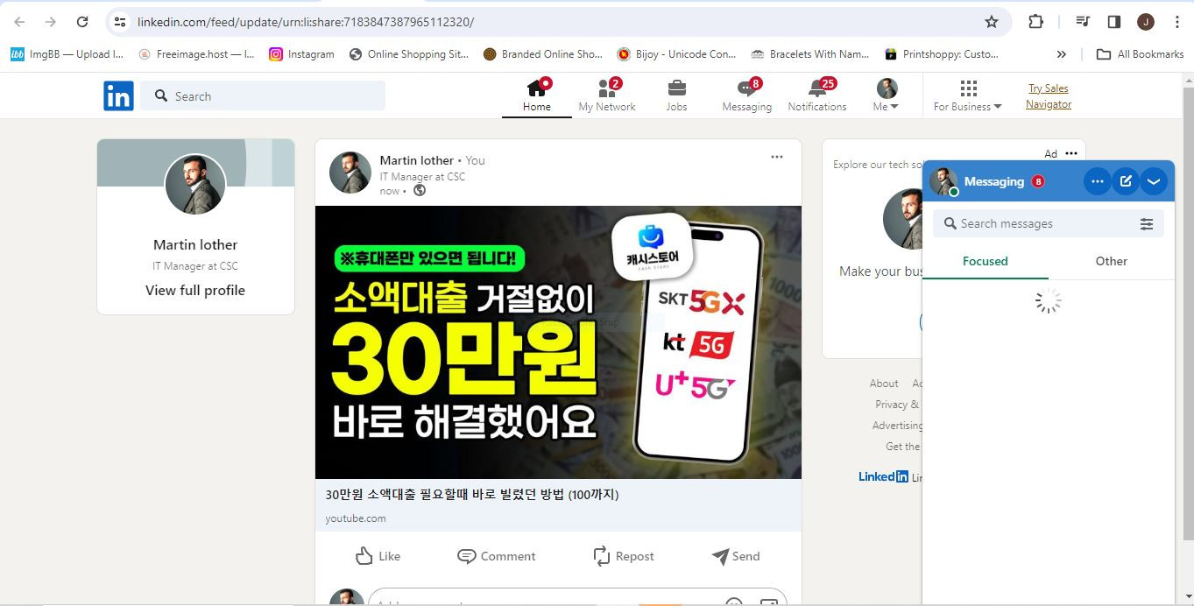Send the post to someone
1194x606 pixels.
736,556
